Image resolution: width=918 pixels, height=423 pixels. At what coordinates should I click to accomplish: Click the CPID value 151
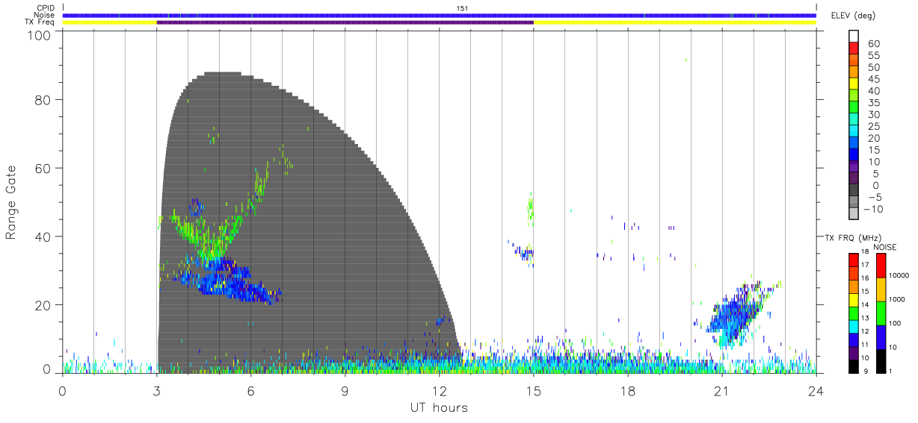[462, 7]
